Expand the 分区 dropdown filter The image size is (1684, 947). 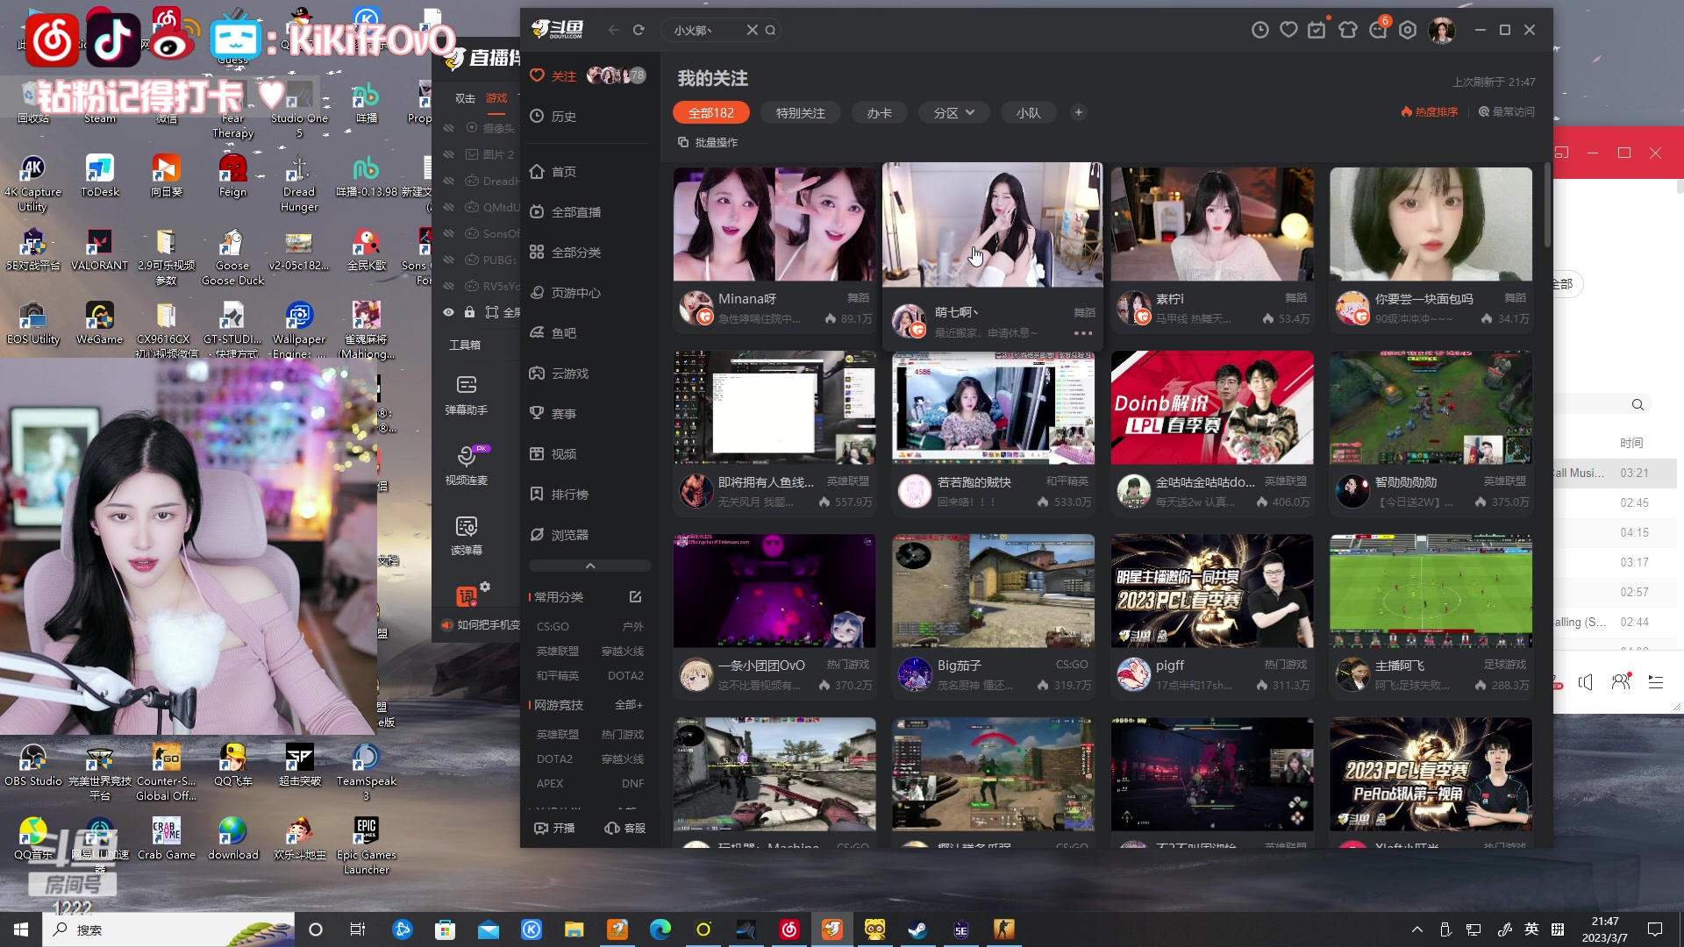[954, 113]
